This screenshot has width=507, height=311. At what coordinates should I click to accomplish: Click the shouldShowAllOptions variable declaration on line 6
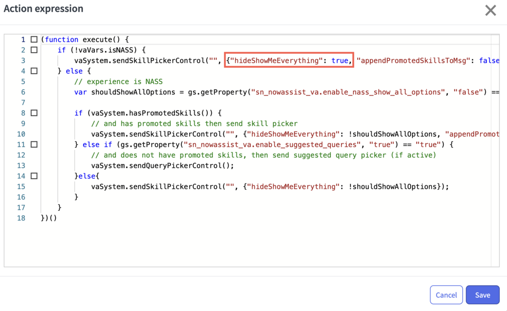click(x=133, y=92)
